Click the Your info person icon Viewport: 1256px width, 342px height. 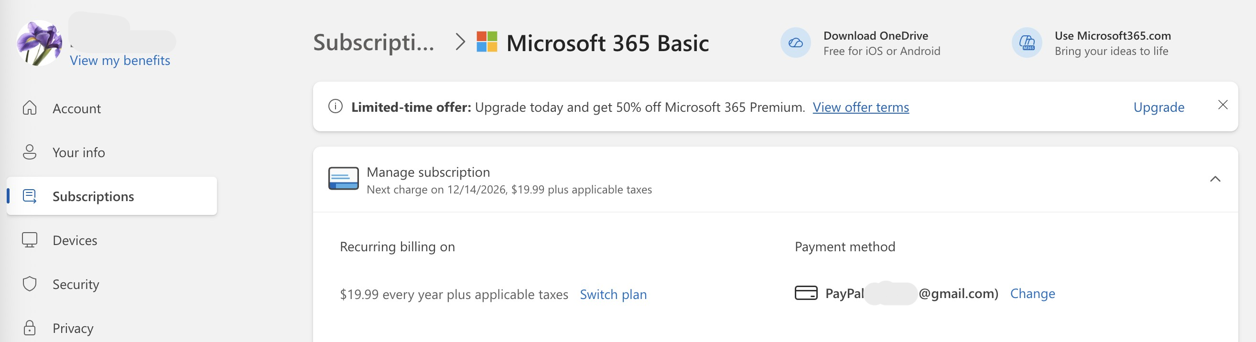tap(30, 152)
